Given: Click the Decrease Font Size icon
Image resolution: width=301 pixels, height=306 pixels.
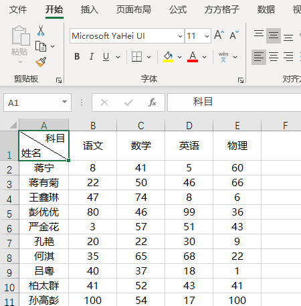Looking at the screenshot, I should click(x=234, y=35).
